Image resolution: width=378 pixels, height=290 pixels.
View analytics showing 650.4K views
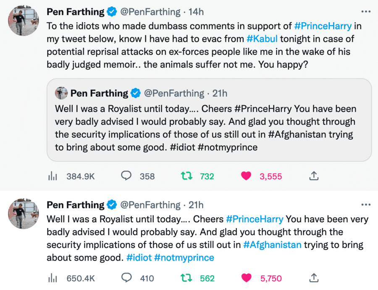coord(52,278)
